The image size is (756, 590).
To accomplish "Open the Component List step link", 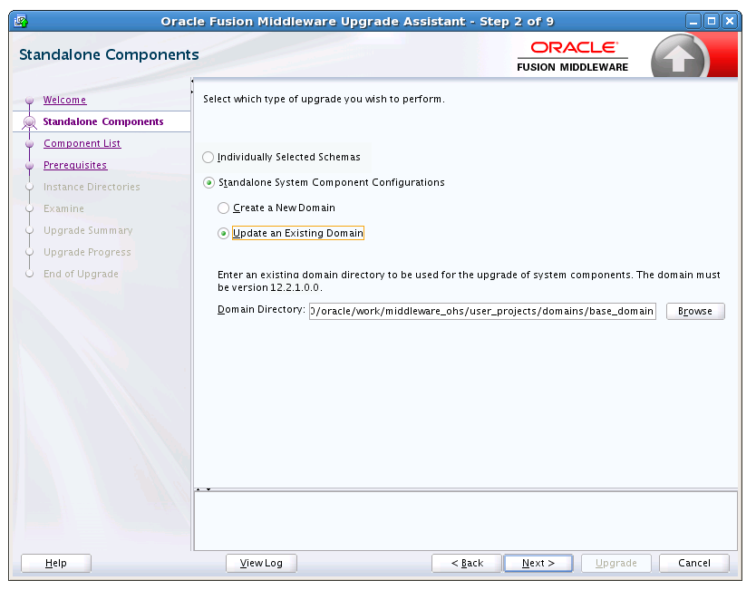I will pyautogui.click(x=82, y=143).
